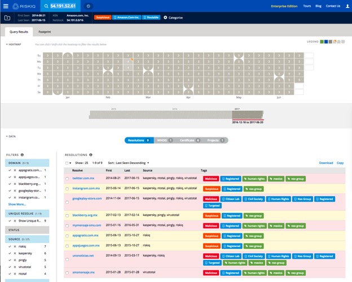Open the Tours link

(x=307, y=6)
